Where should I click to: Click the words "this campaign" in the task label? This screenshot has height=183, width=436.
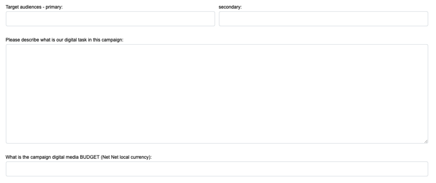coord(109,40)
